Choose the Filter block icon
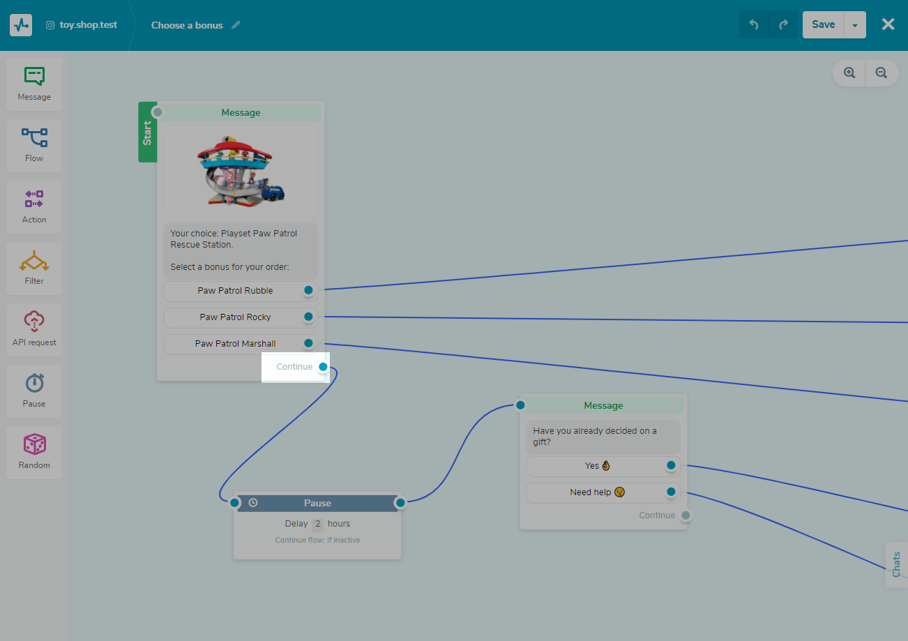The height and width of the screenshot is (641, 908). click(34, 268)
